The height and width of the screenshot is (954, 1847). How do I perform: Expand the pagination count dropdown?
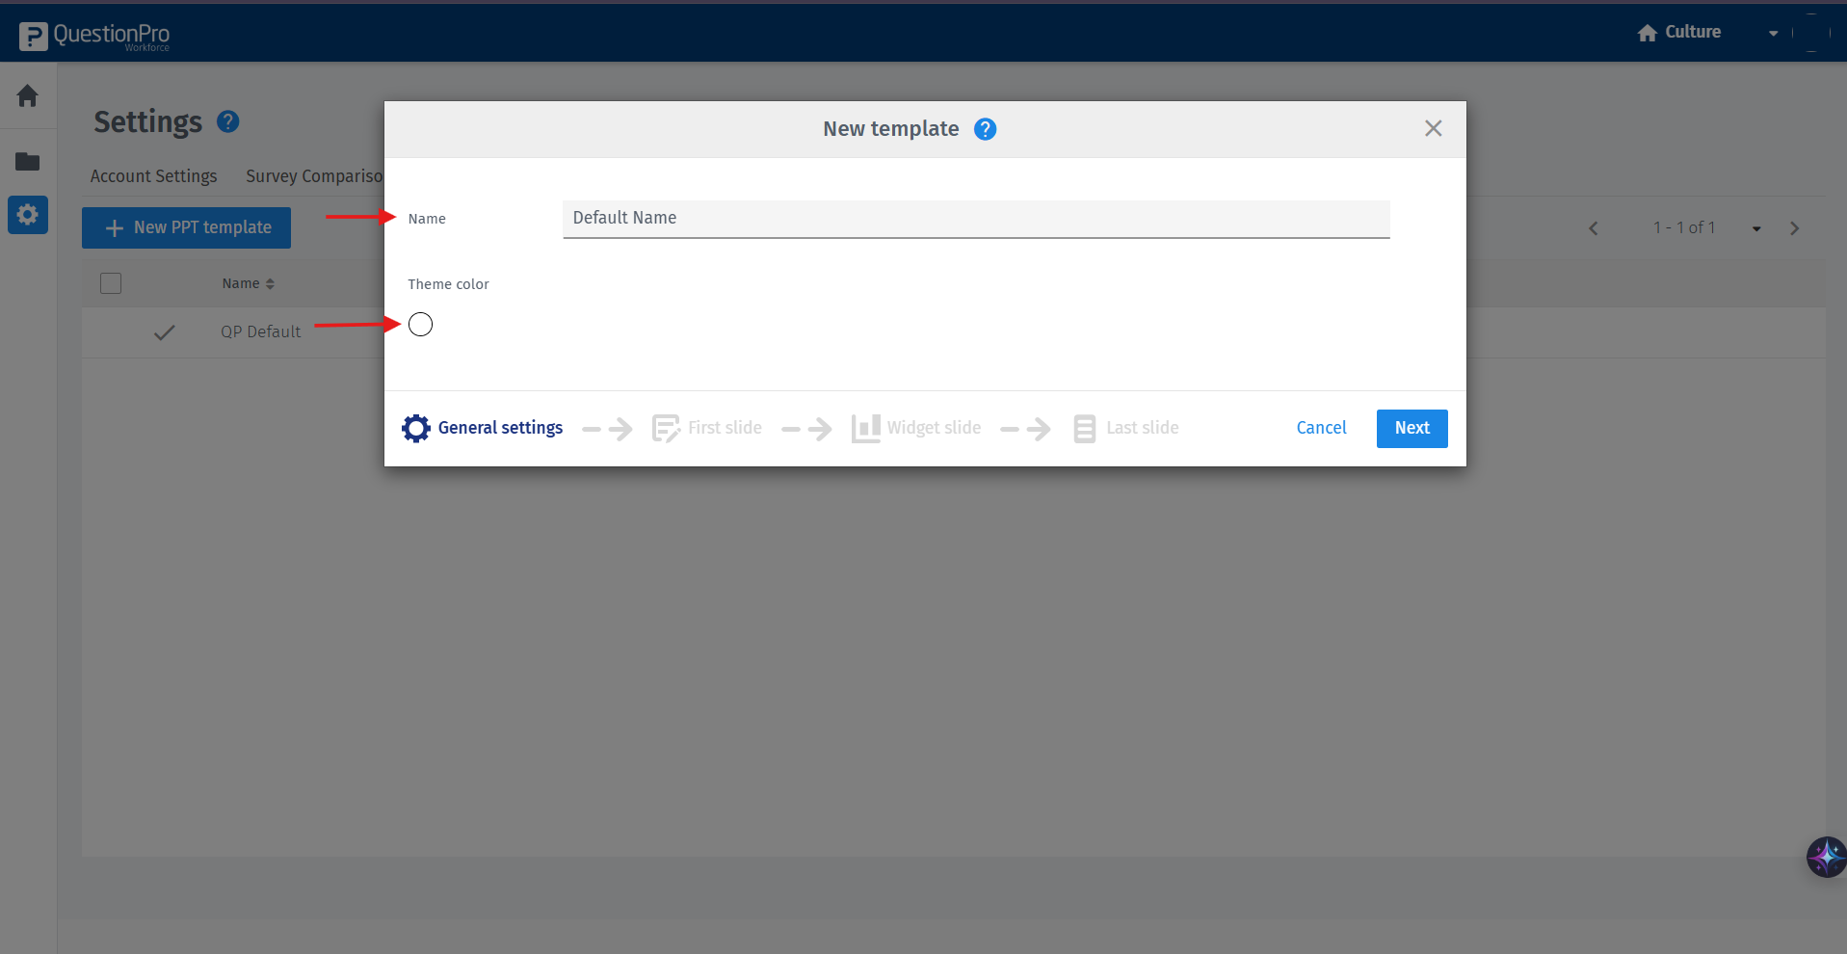point(1755,228)
